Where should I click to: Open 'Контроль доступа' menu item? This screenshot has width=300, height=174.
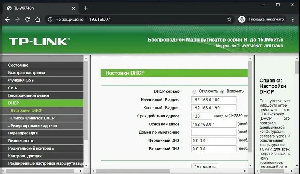42,156
